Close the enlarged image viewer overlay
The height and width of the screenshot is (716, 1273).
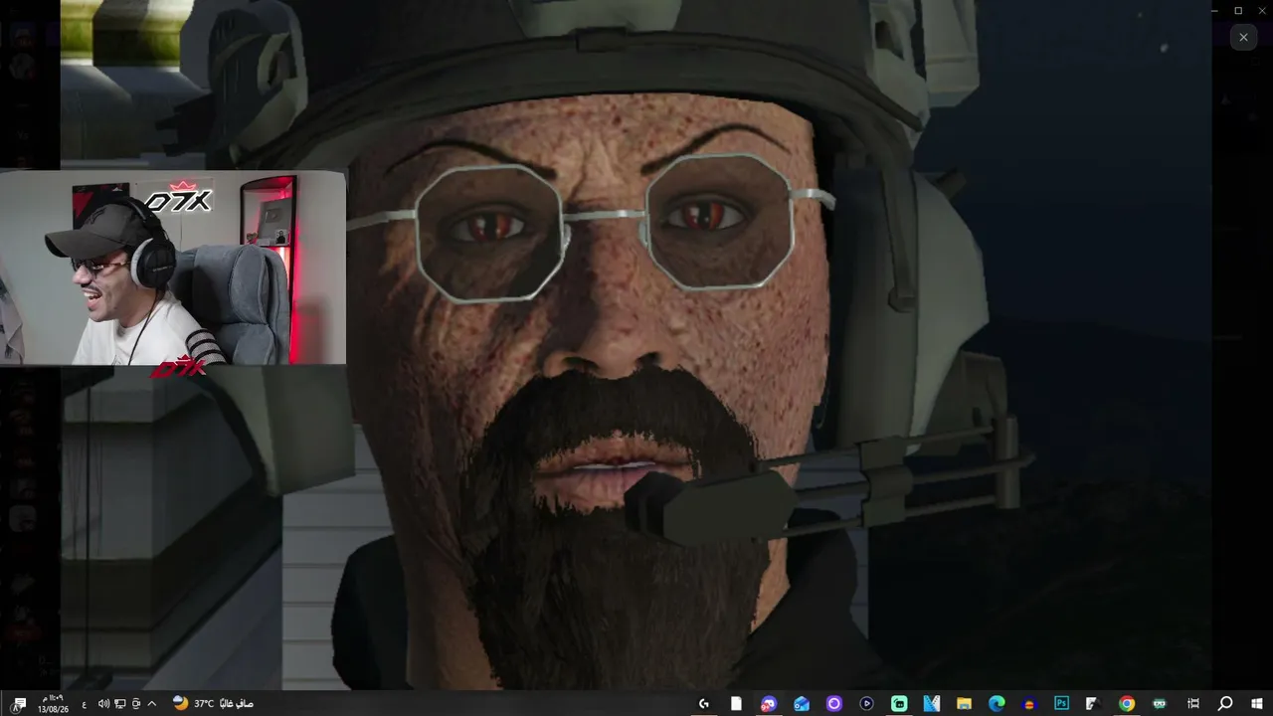(x=1243, y=37)
